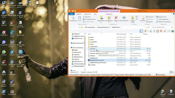Switch to the Вид ribbon tab
Image resolution: width=175 pixels, height=98 pixels.
tap(95, 14)
